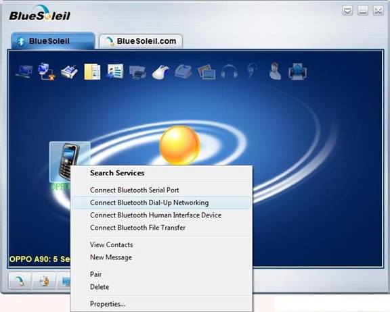390x312 pixels.
Task: Click Pair in the context menu
Action: pyautogui.click(x=95, y=275)
